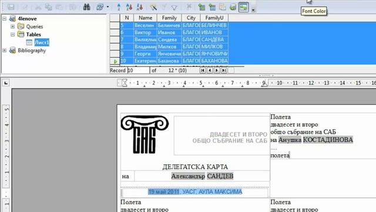Click the Undo data input icon
Image resolution: width=376 pixels, height=212 pixels.
[73, 7]
